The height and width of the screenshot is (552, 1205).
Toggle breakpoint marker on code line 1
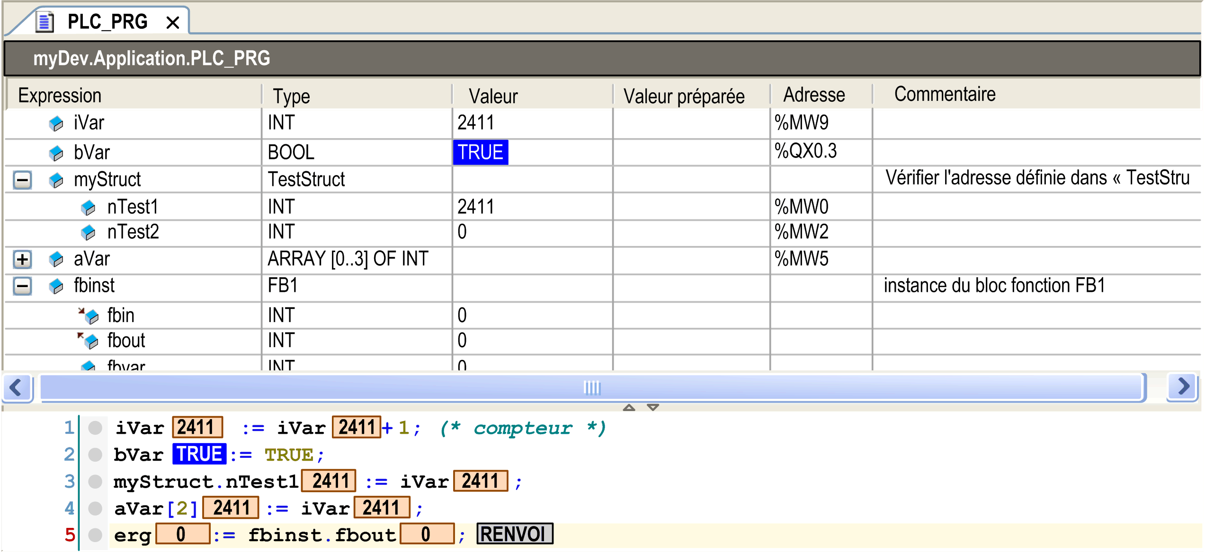95,428
